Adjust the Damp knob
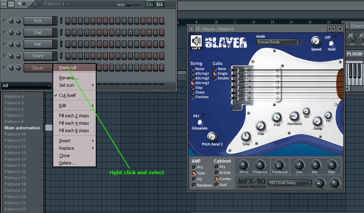The image size is (364, 213). (317, 121)
